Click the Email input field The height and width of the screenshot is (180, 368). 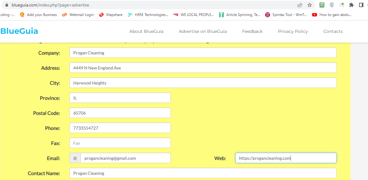click(126, 158)
